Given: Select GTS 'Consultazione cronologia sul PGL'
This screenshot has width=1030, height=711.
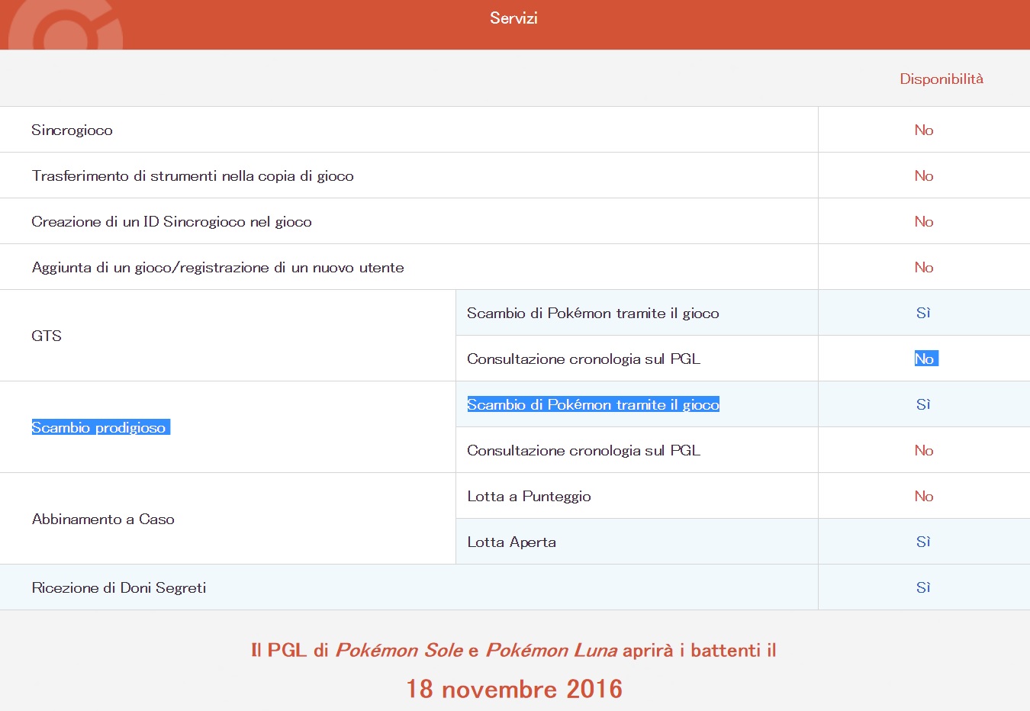Looking at the screenshot, I should tap(584, 359).
